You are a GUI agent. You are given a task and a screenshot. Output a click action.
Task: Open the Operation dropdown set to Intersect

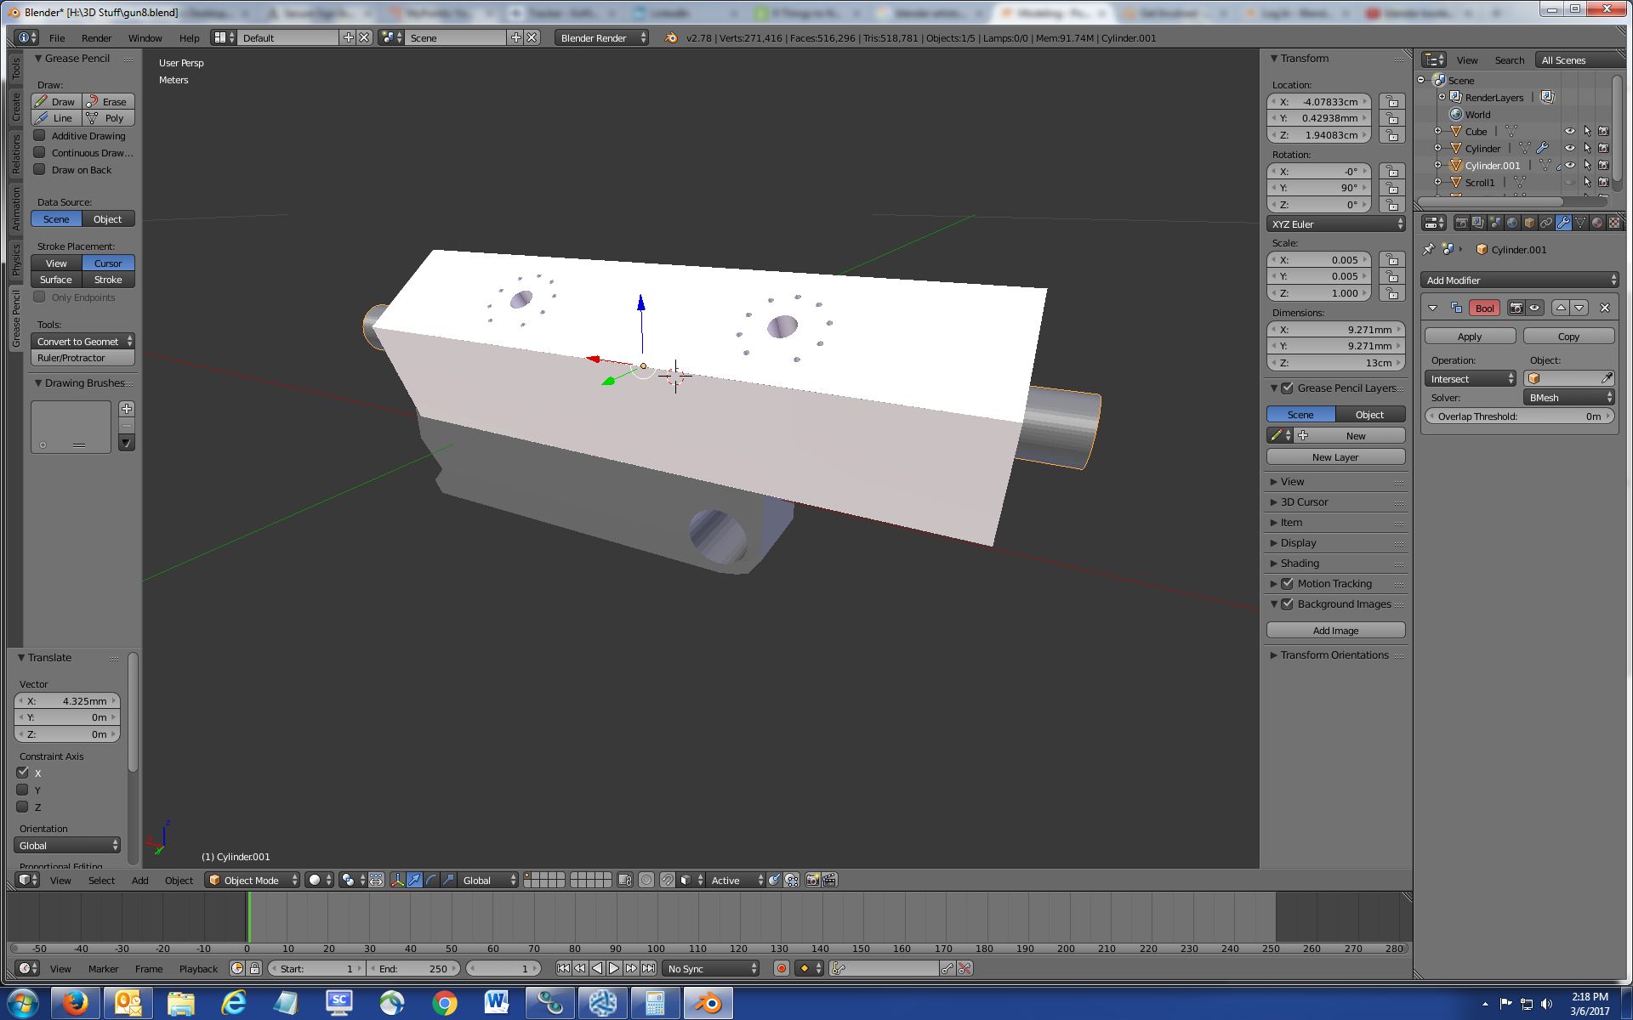click(x=1471, y=379)
